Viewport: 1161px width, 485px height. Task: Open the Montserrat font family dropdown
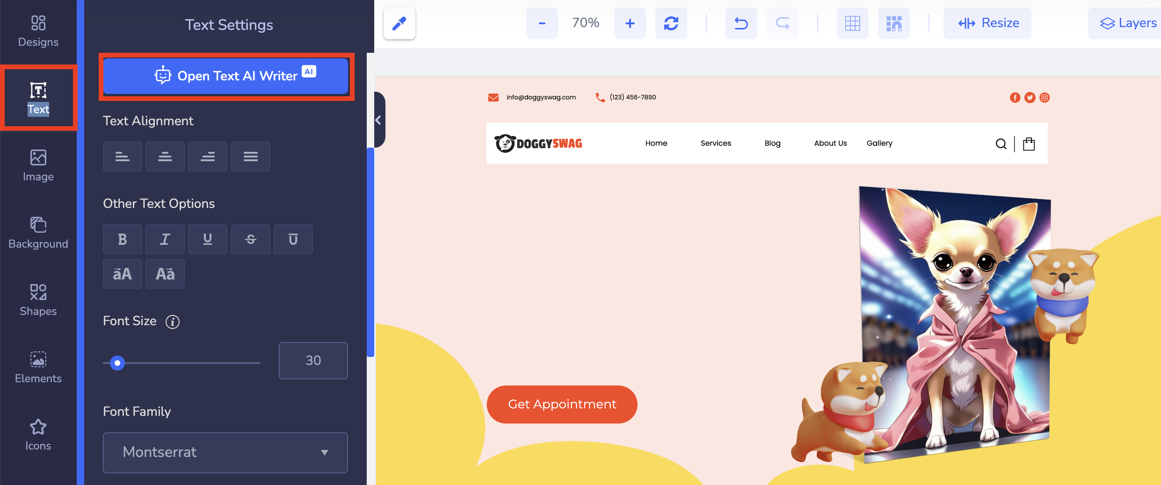(x=225, y=452)
